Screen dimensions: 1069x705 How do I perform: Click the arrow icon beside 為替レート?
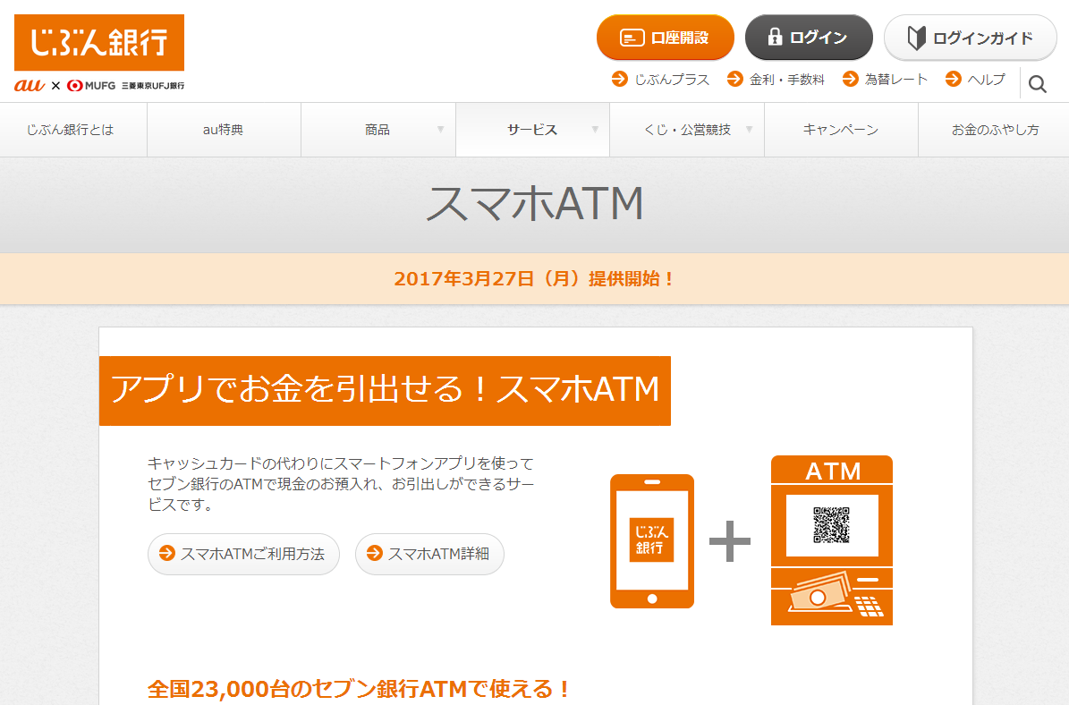tap(850, 79)
